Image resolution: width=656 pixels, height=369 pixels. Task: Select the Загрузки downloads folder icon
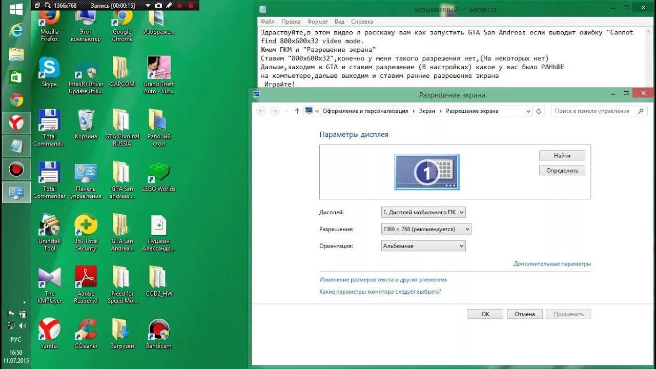pyautogui.click(x=122, y=334)
